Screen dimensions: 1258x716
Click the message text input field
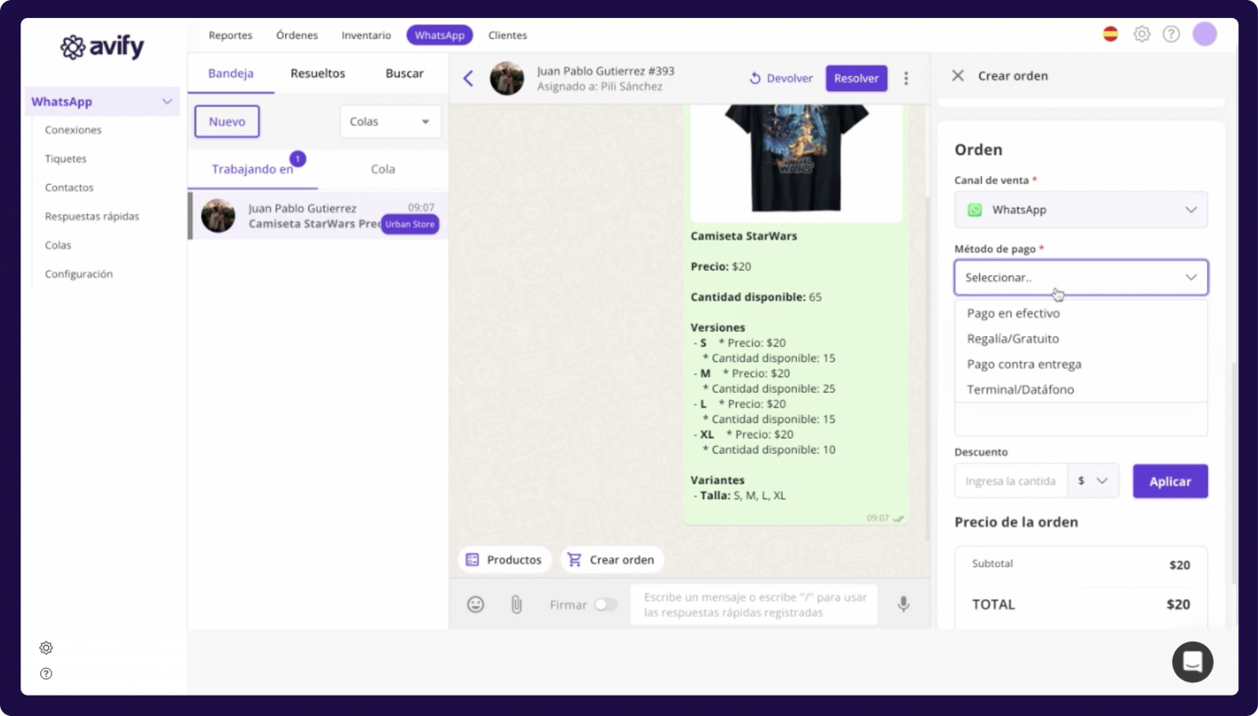pos(753,605)
